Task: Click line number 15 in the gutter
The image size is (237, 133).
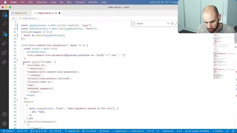Action: pyautogui.click(x=15, y=45)
